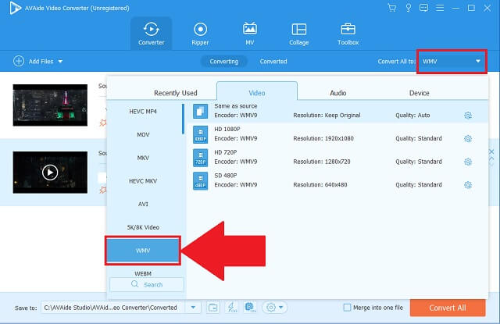Switch to the Recently Used tab
This screenshot has width=500, height=324.
(176, 93)
